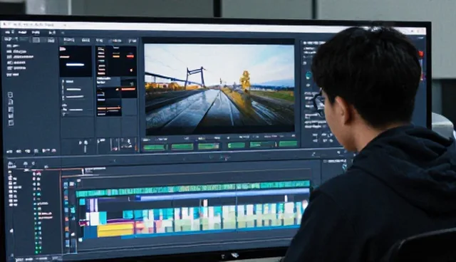The image size is (456, 262).
Task: Click last green button below the video preview
Action: [288, 144]
